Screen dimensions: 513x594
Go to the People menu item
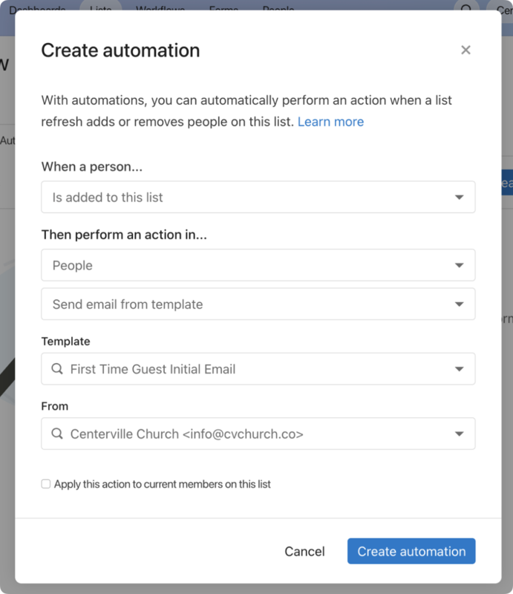point(278,10)
